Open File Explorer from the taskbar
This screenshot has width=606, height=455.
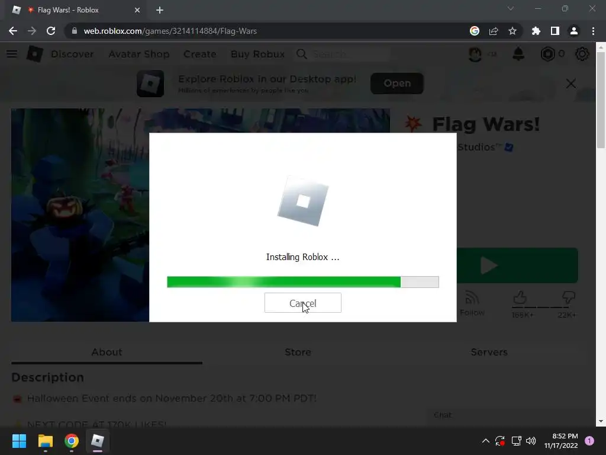pyautogui.click(x=45, y=441)
